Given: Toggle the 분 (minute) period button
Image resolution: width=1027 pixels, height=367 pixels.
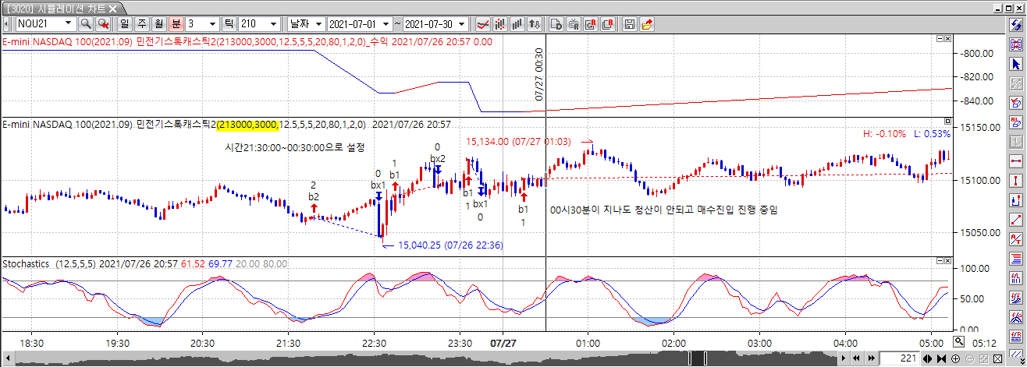Looking at the screenshot, I should coord(176,24).
